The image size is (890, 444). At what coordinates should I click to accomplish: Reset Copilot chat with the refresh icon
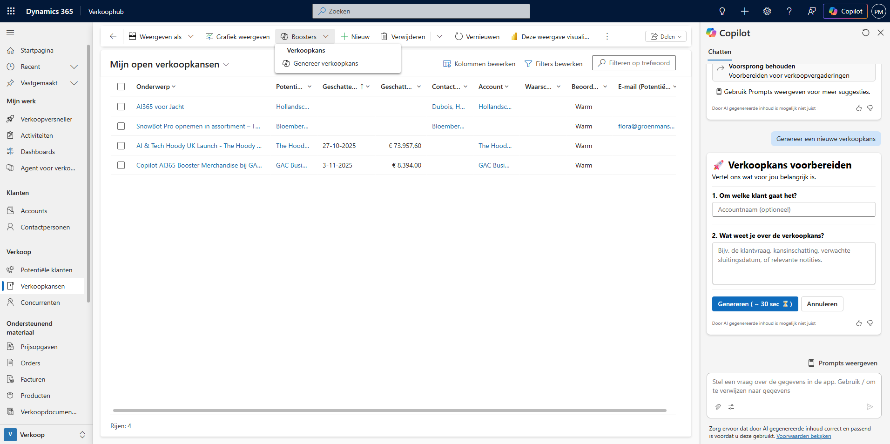pos(865,33)
